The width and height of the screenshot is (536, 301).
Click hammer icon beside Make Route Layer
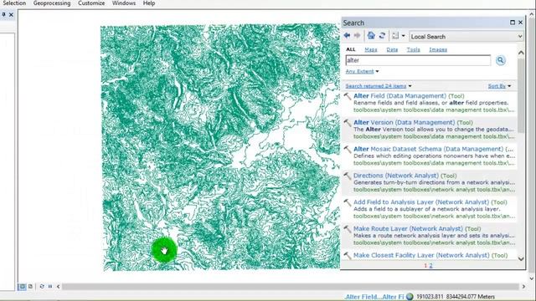point(348,229)
